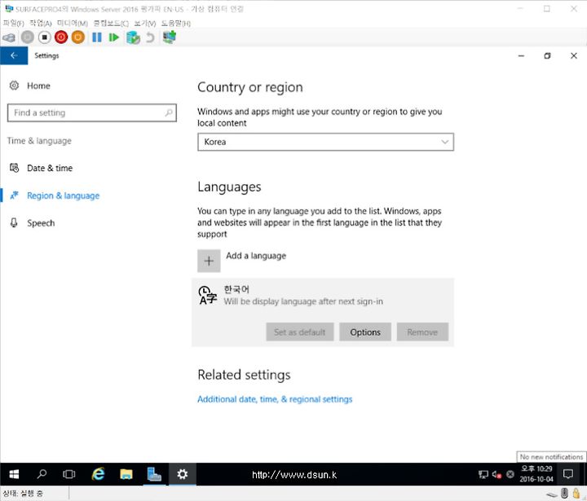This screenshot has height=501, width=587.
Task: Open the Action Center notifications icon
Action: click(x=568, y=474)
